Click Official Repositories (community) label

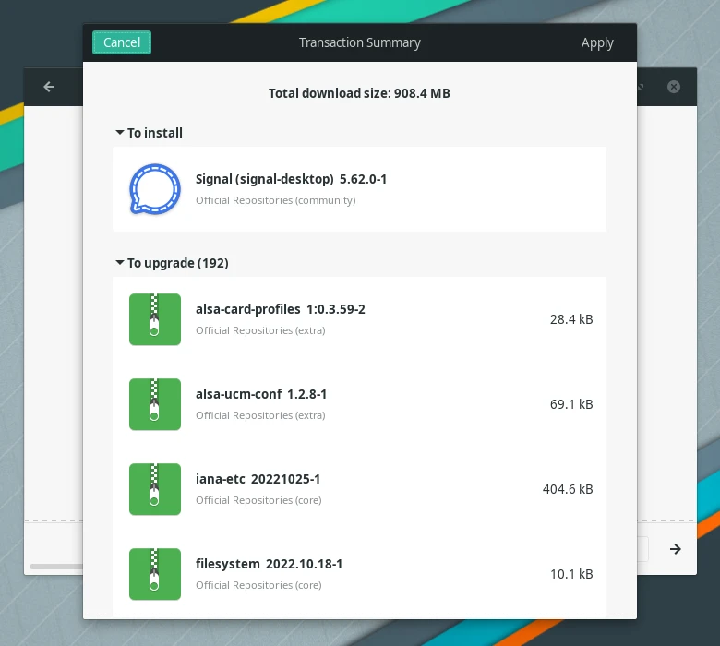pos(275,200)
